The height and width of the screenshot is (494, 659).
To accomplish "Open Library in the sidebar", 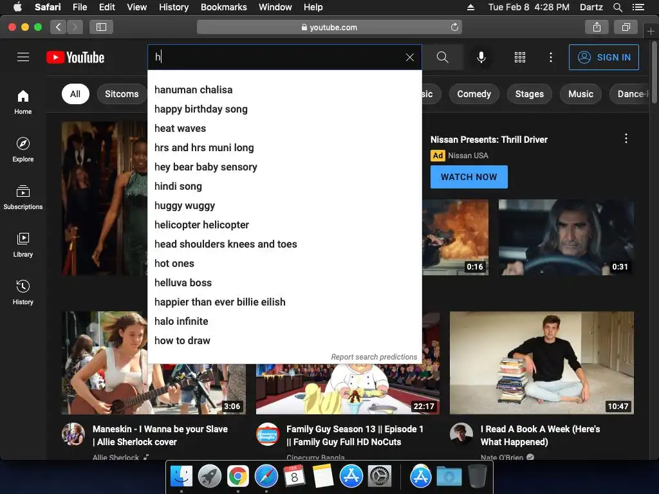I will click(23, 245).
